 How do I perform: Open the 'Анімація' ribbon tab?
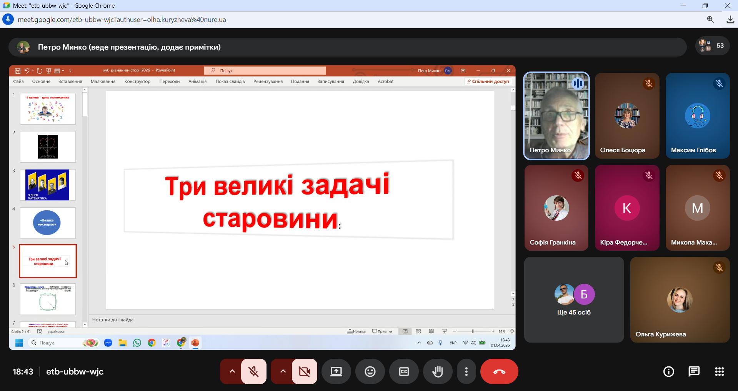(197, 82)
